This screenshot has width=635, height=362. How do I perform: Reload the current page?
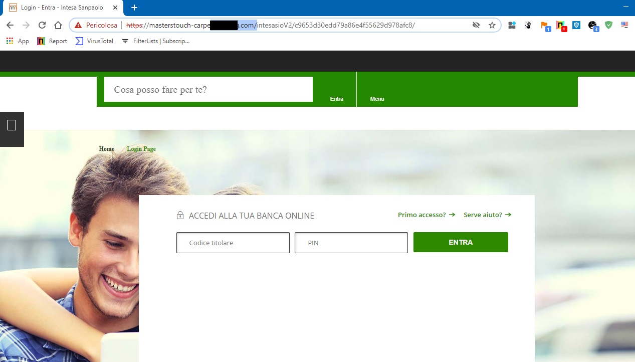(x=42, y=25)
